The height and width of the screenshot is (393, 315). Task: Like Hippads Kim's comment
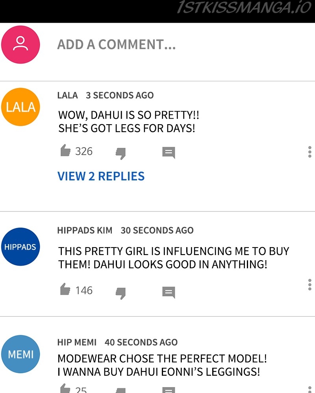click(65, 289)
